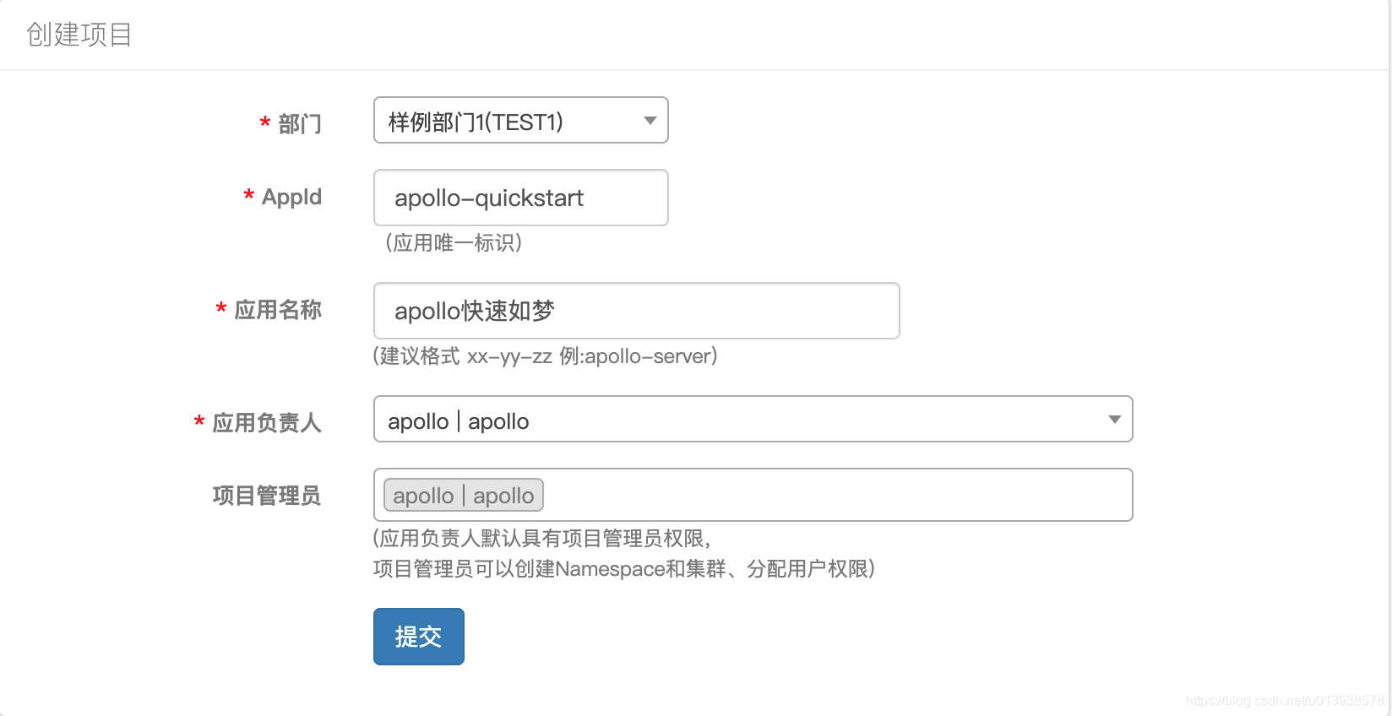Click the 项目管理员 field label
The height and width of the screenshot is (716, 1392).
tap(266, 496)
